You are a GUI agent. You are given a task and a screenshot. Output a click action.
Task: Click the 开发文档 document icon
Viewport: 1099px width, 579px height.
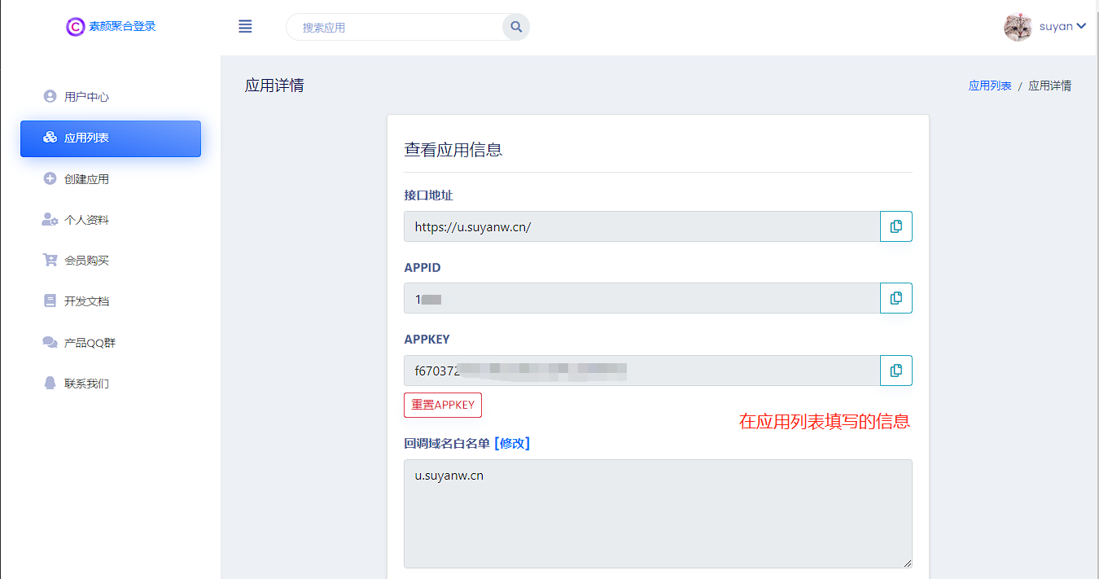pyautogui.click(x=50, y=300)
